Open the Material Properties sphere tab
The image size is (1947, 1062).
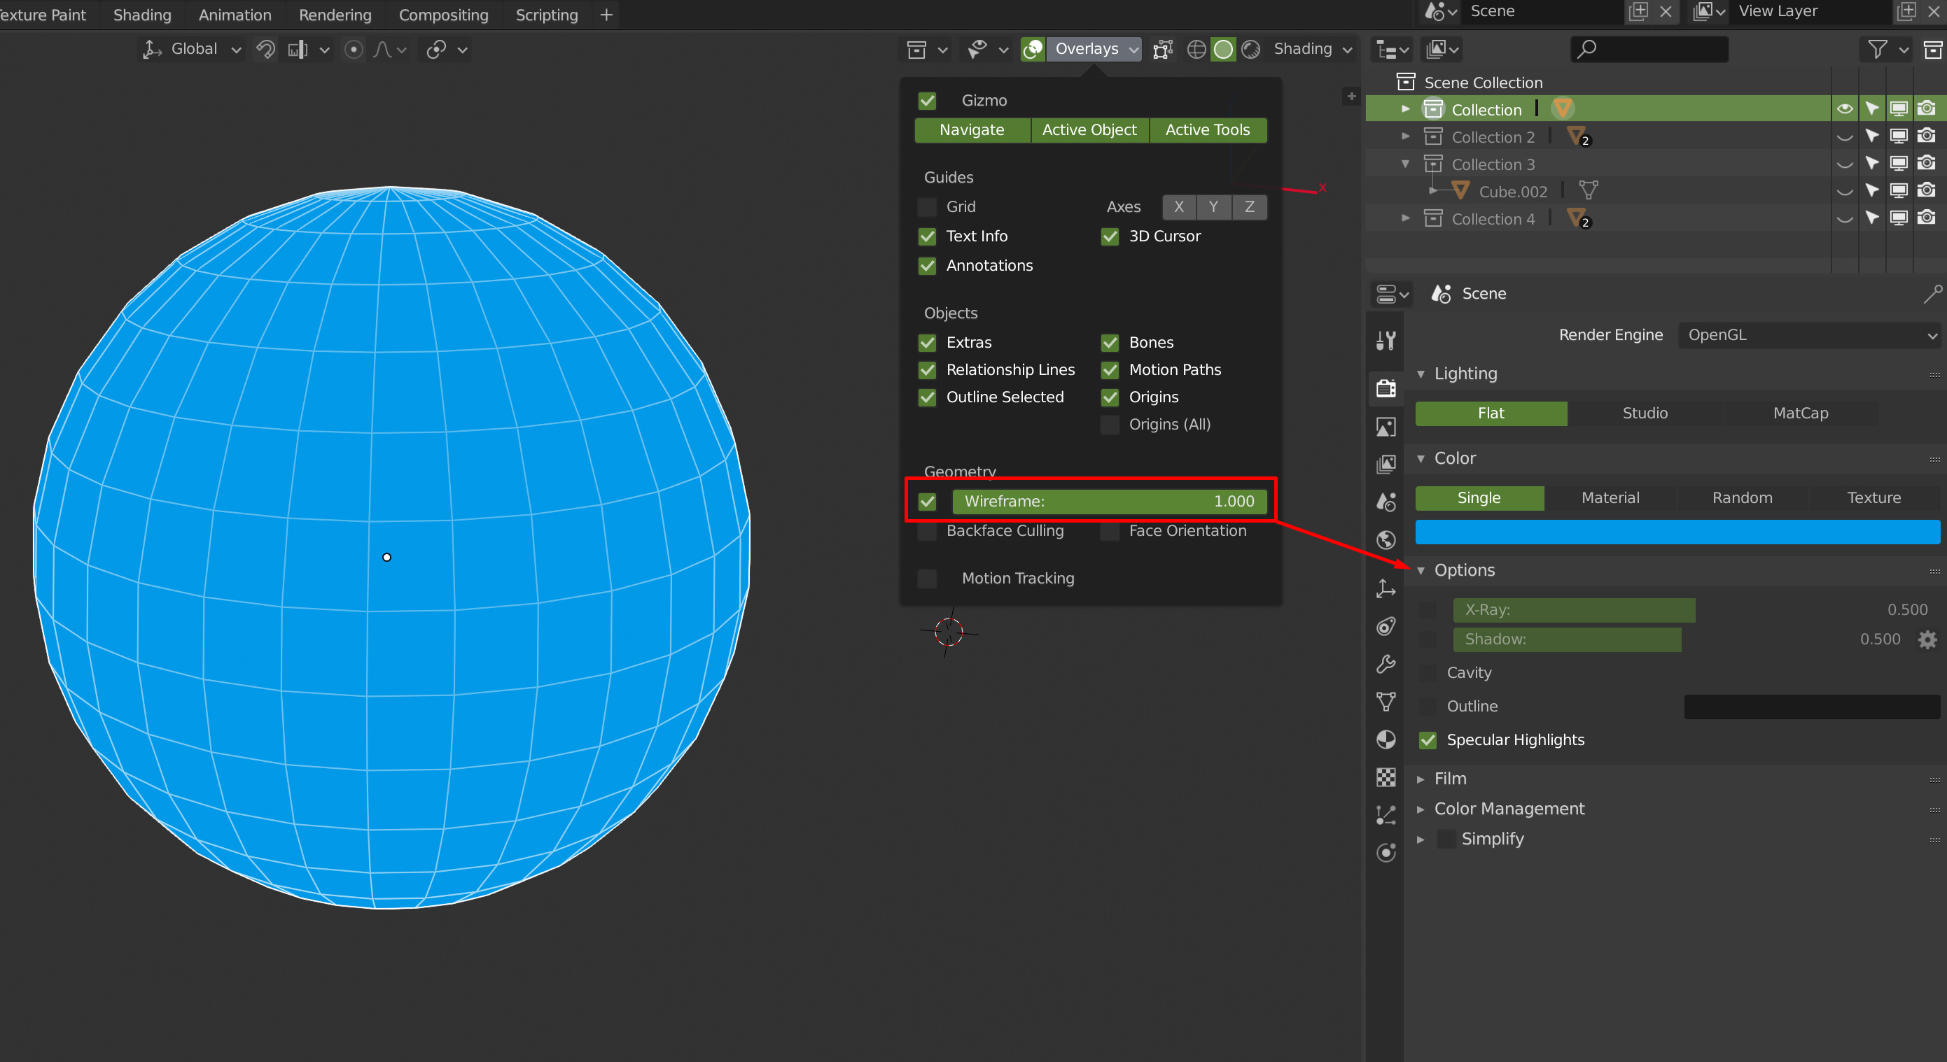pos(1386,739)
